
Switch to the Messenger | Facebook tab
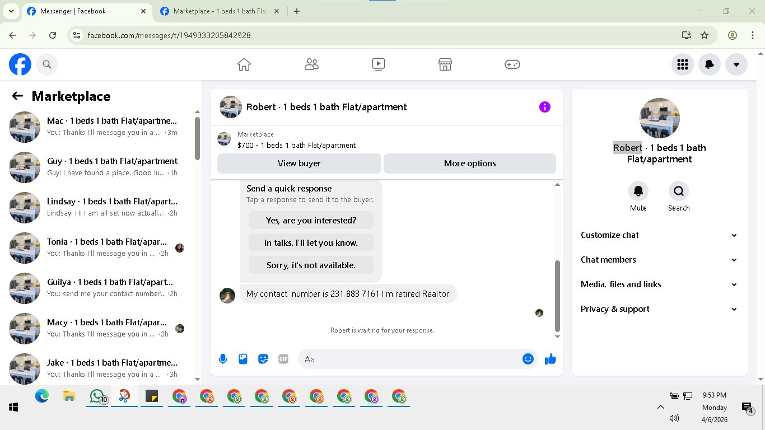(x=87, y=11)
